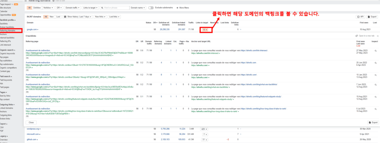Click the Inspect magnifier for row first seen 10 Jan 2023
This screenshot has height=143, width=380.
(376, 75)
